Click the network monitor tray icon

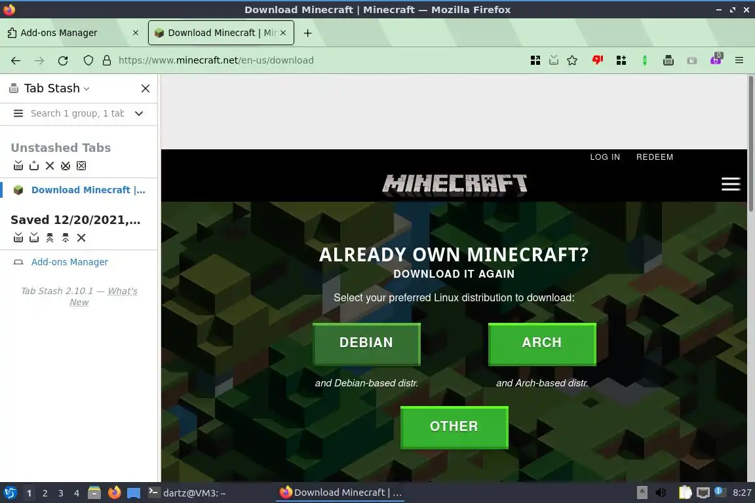click(703, 493)
